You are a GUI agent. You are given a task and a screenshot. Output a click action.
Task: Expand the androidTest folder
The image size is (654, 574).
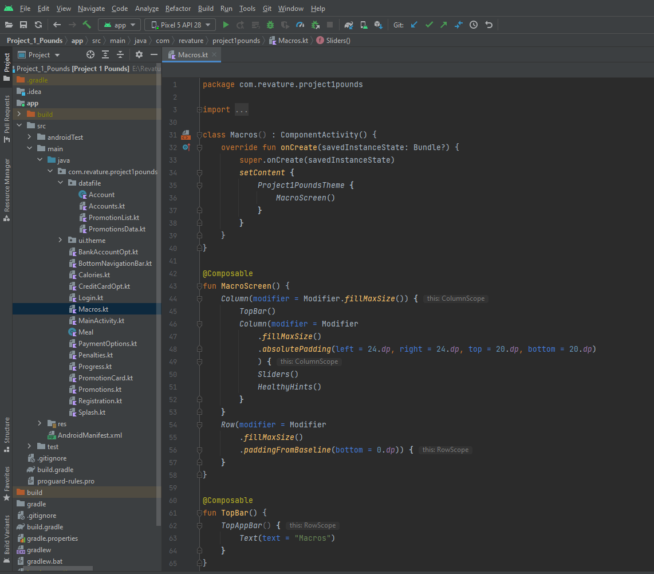(29, 137)
